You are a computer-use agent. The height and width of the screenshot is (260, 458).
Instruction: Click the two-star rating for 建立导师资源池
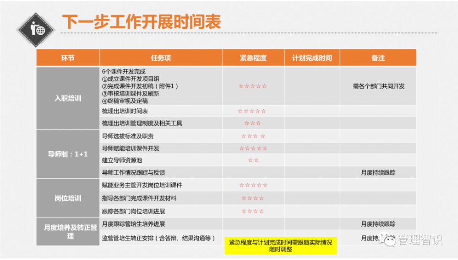click(x=253, y=160)
